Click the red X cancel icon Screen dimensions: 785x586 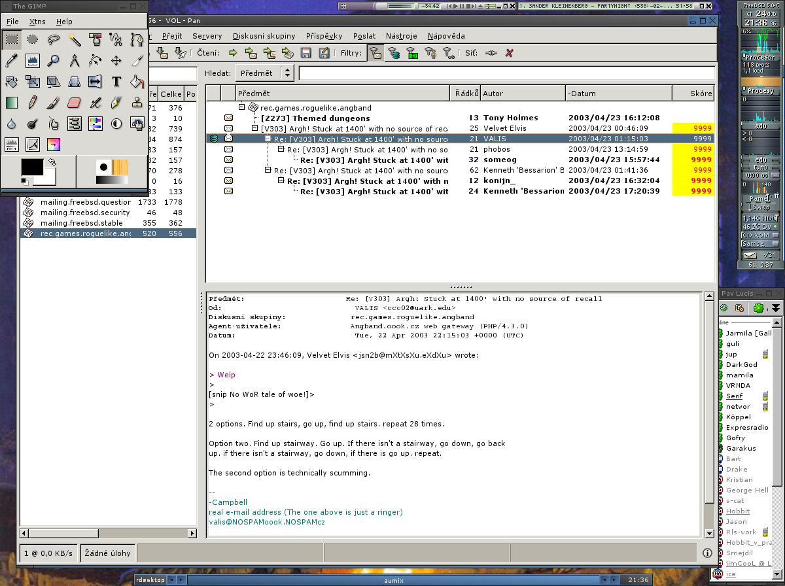[509, 54]
